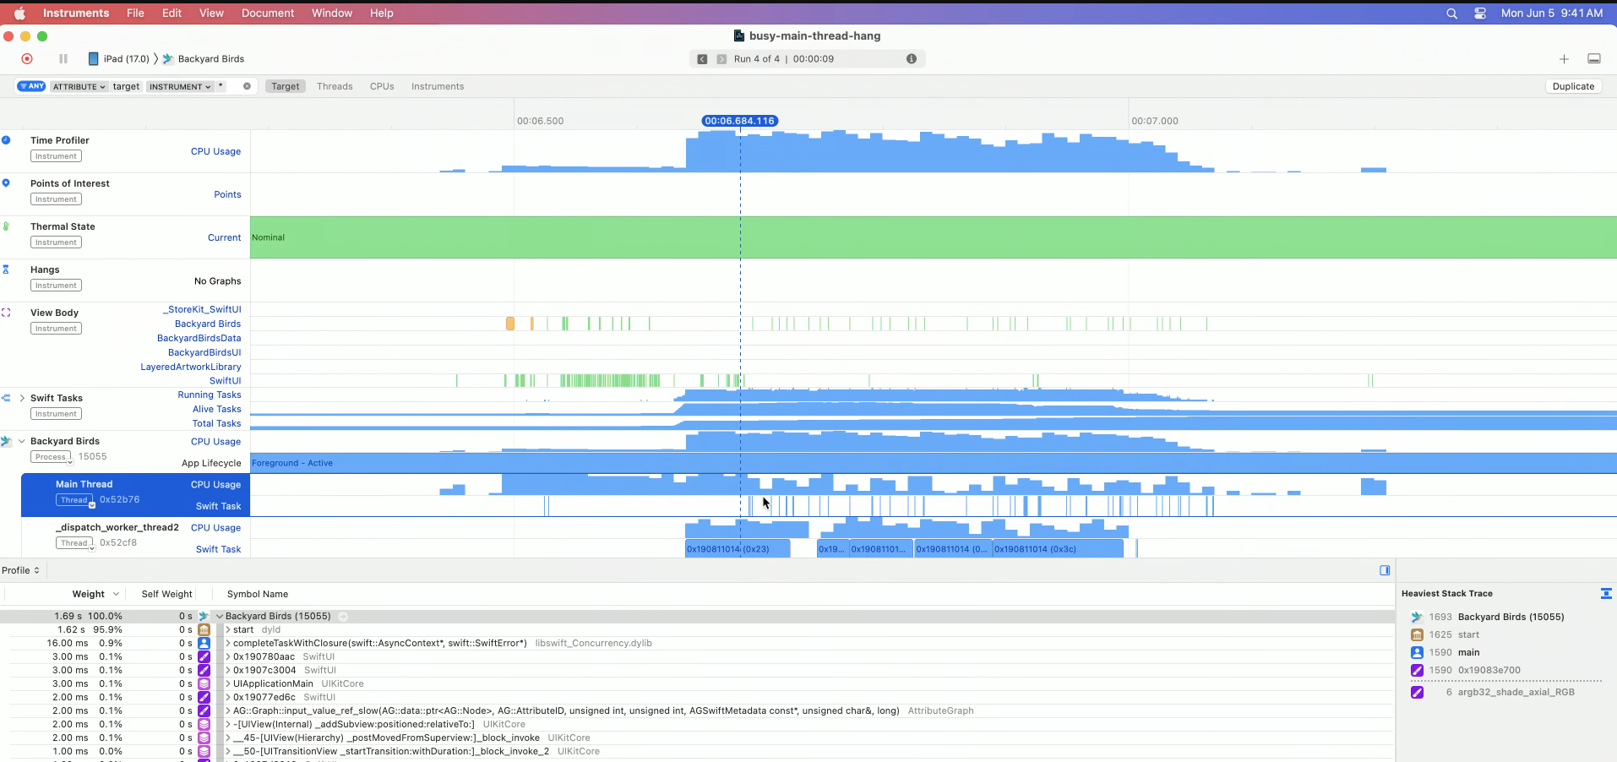This screenshot has height=762, width=1617.
Task: Click the Thermal State thermometer icon
Action: pyautogui.click(x=6, y=226)
